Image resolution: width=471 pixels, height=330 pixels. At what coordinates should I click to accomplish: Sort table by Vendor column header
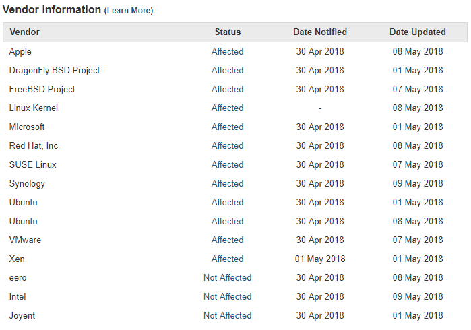coord(24,32)
